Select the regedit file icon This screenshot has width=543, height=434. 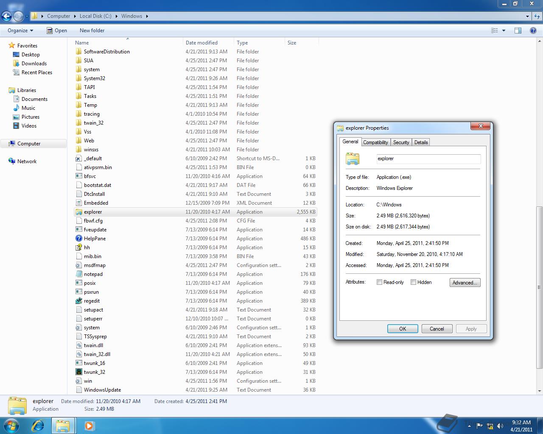point(78,301)
